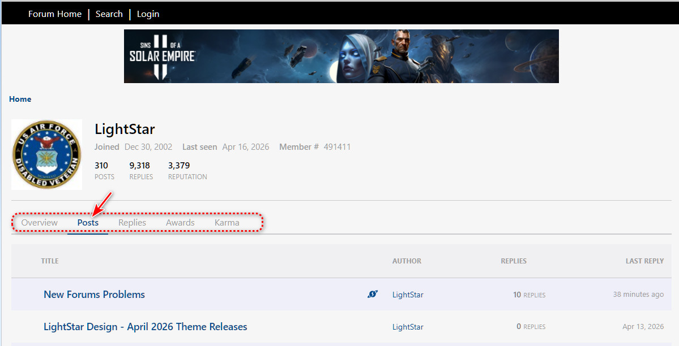Image resolution: width=679 pixels, height=346 pixels.
Task: Open the New Forums Problems thread
Action: 94,295
